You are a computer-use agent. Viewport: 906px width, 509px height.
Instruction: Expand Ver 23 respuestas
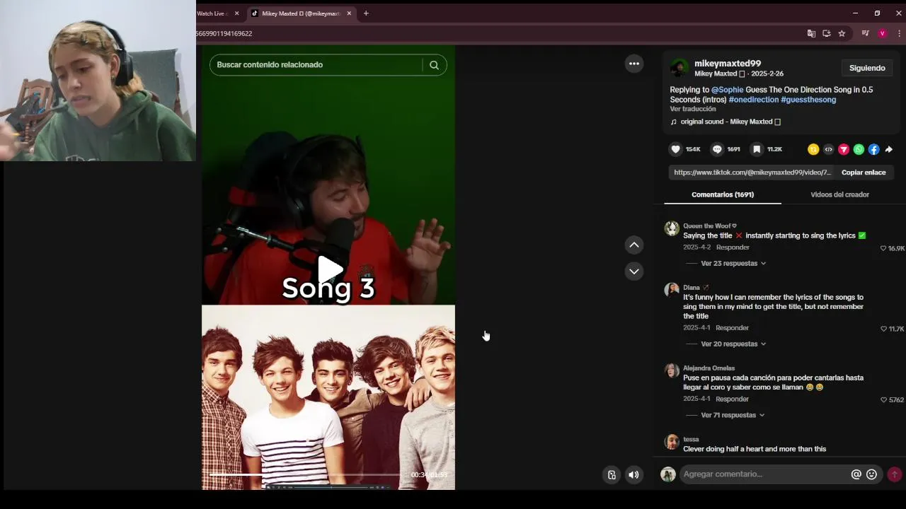[733, 263]
